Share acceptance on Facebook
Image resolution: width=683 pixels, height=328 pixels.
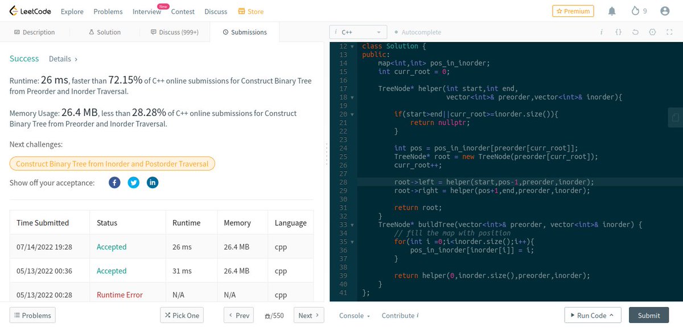click(114, 182)
